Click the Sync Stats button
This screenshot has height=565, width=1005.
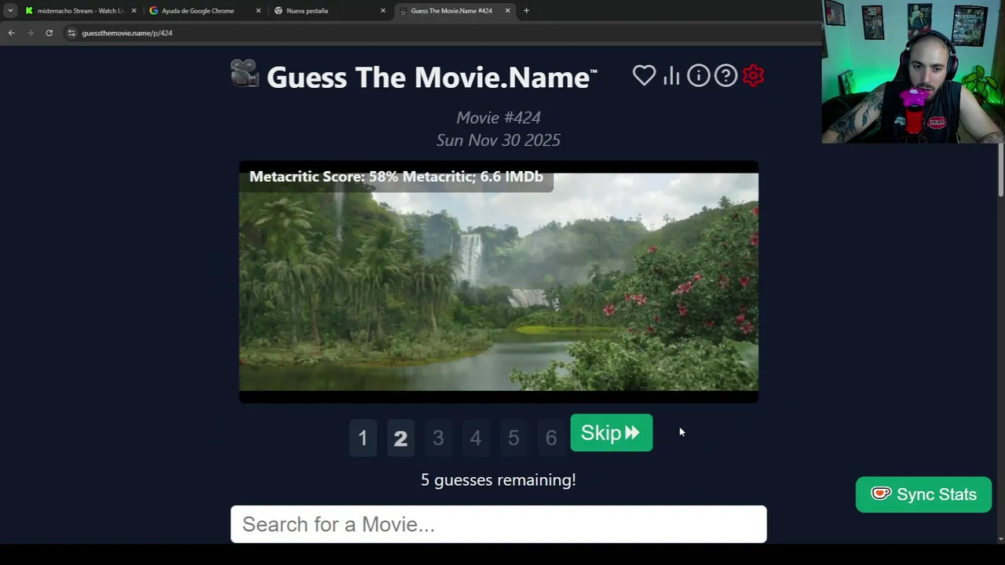point(923,494)
